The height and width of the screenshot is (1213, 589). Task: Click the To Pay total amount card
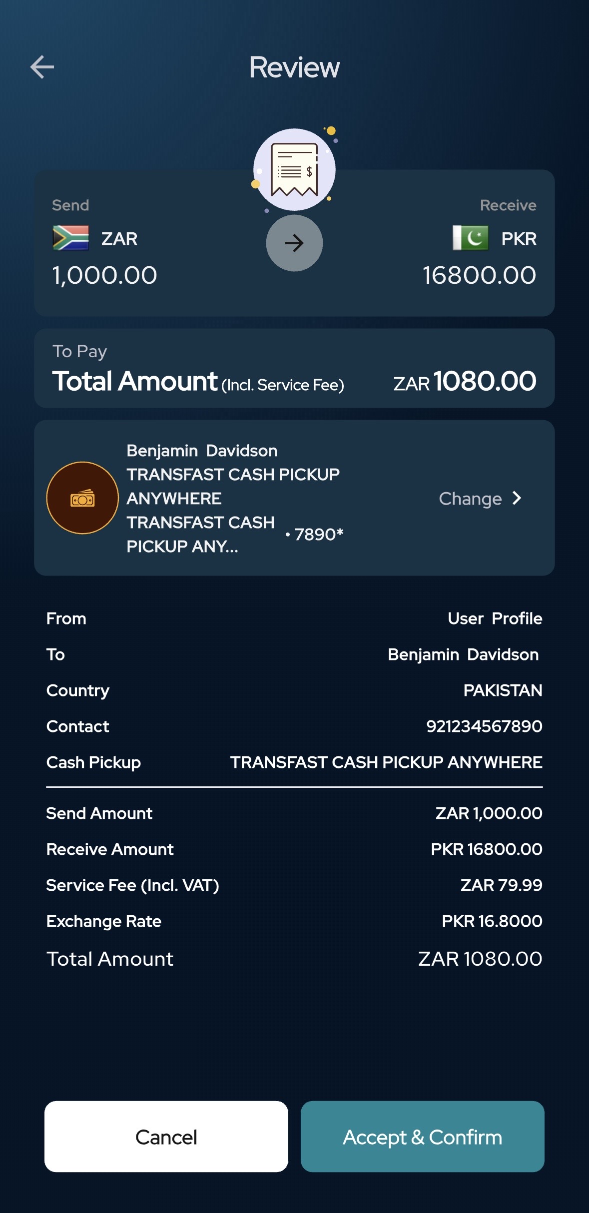(x=294, y=369)
